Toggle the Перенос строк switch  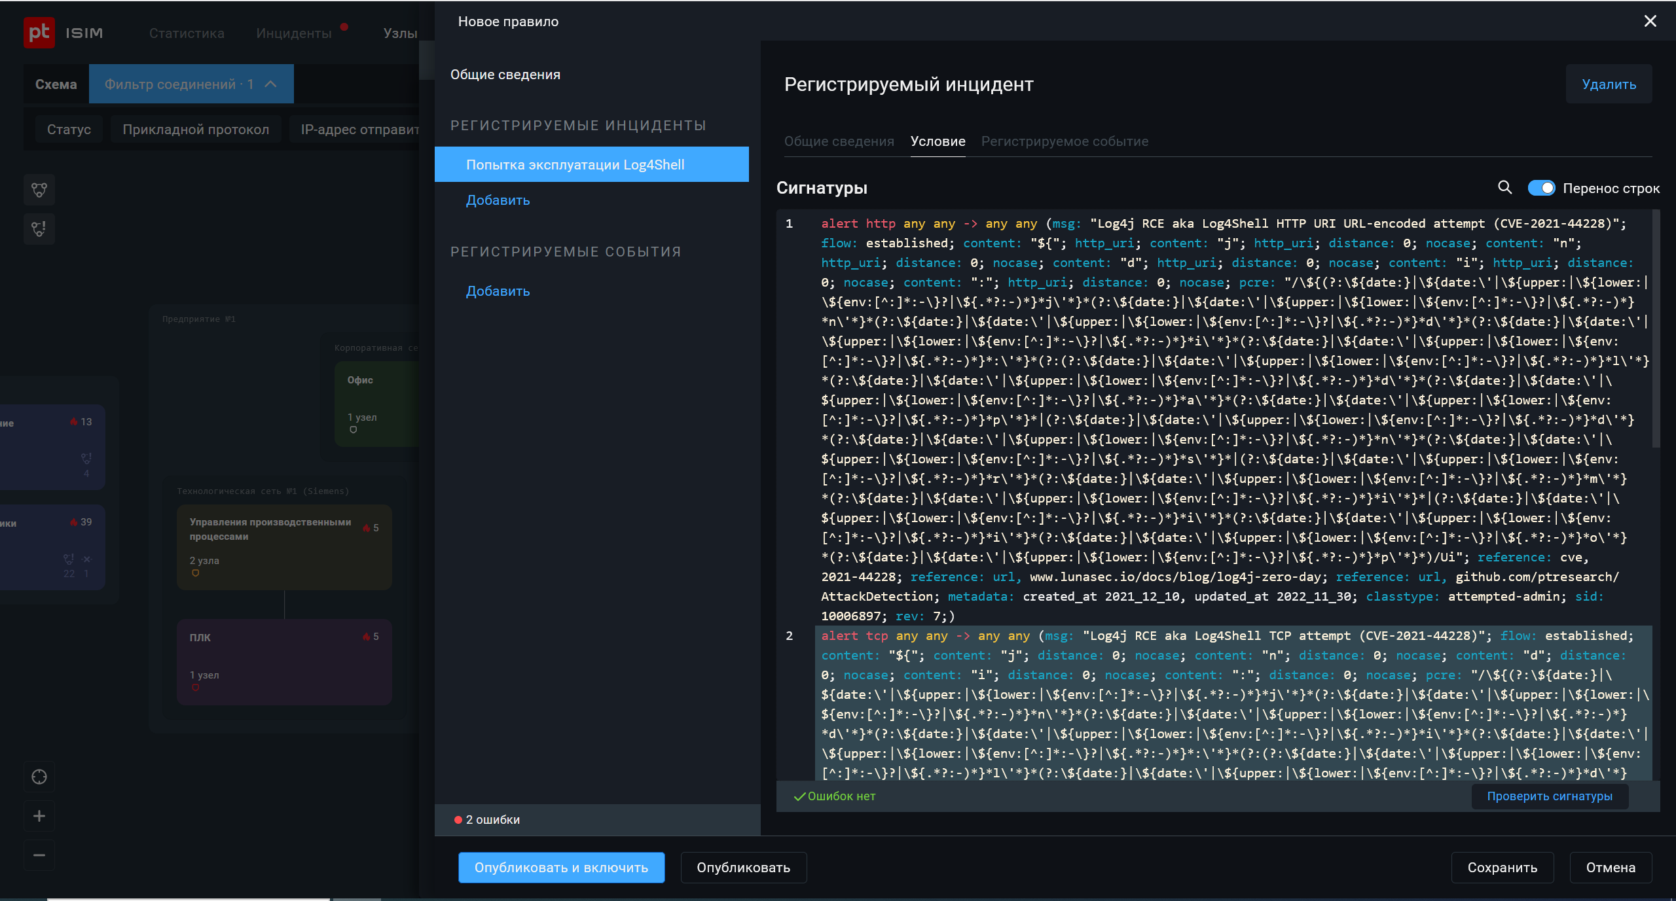[1541, 188]
